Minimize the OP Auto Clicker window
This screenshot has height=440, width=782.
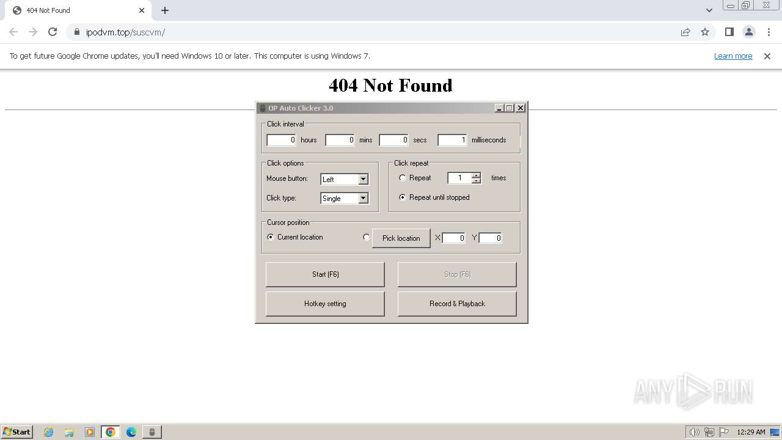499,108
